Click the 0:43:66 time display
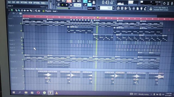 [x=107, y=2]
